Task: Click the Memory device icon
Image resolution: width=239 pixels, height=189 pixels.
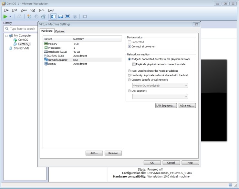Action: (46, 44)
